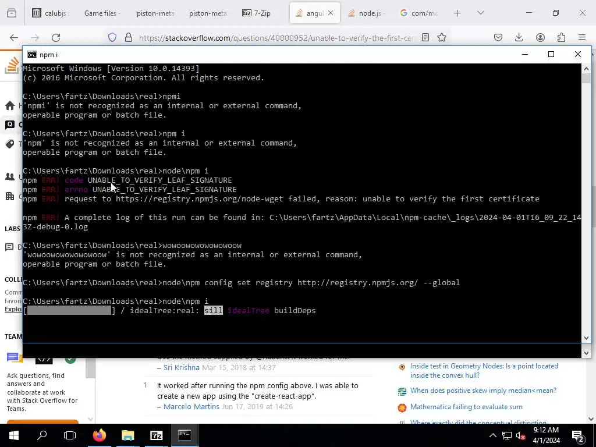Open the Firefox application menu

click(x=582, y=37)
